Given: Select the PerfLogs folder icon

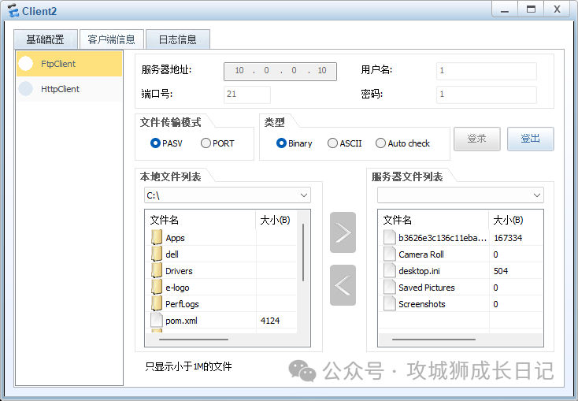Looking at the screenshot, I should (x=157, y=304).
